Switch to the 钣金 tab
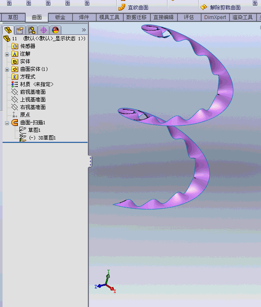 [60, 17]
